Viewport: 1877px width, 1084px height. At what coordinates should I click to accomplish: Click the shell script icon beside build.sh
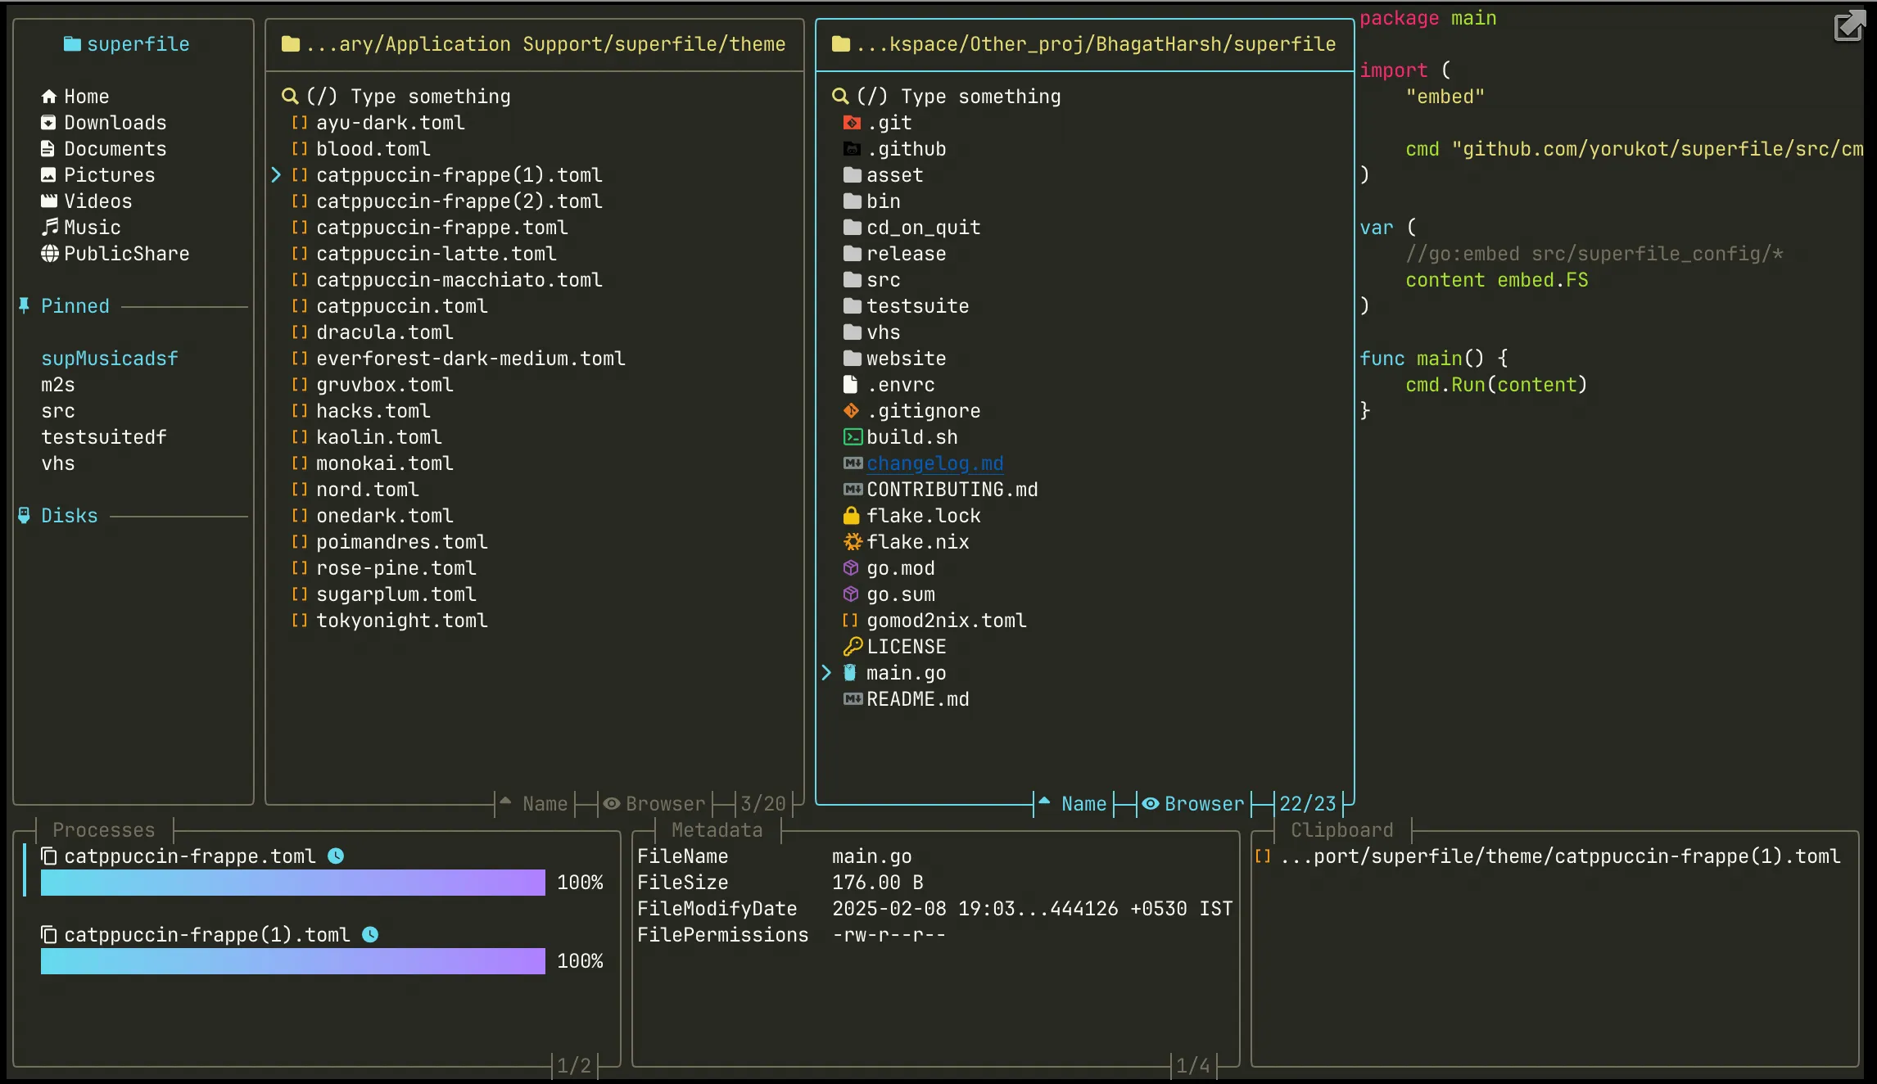852,436
